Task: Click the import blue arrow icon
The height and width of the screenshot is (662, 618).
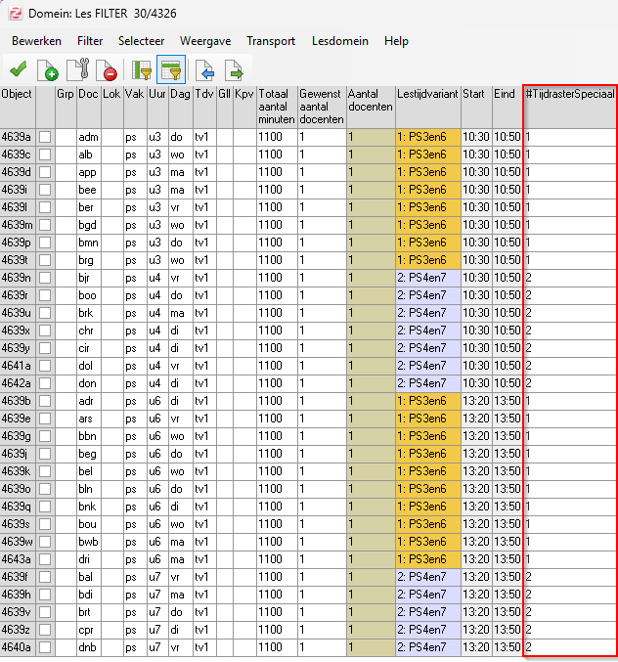Action: pos(204,69)
